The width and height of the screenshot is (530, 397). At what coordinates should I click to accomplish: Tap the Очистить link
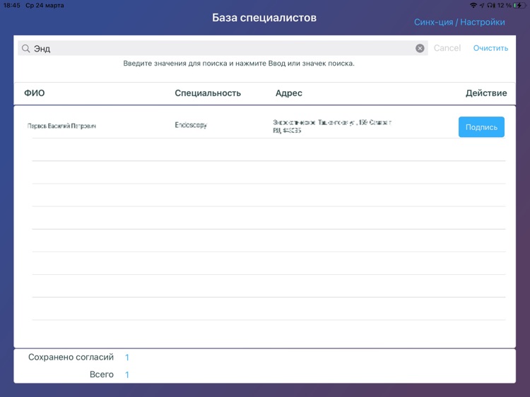click(490, 48)
